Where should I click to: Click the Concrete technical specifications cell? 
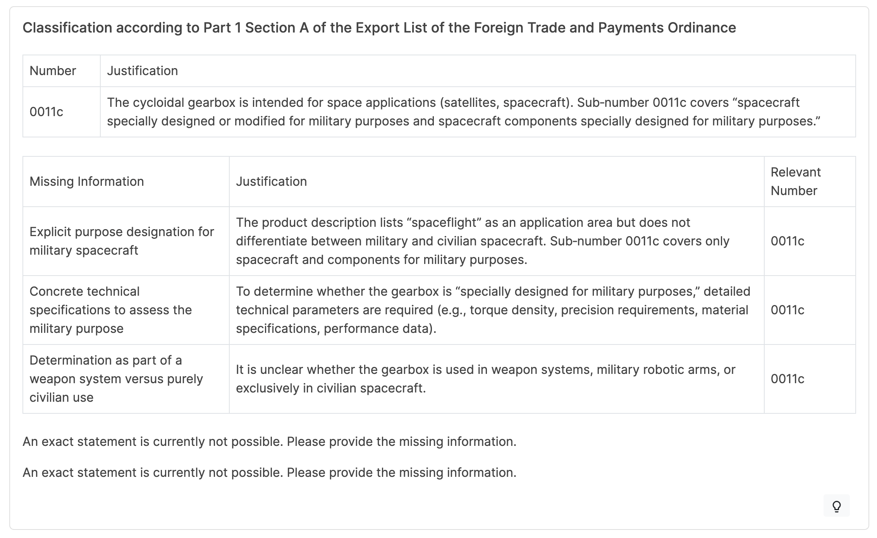point(110,310)
